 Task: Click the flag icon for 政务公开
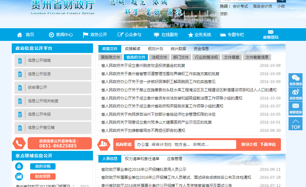coord(86,35)
